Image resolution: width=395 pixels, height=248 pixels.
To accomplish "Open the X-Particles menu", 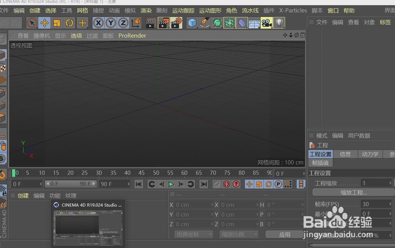I will 293,11.
